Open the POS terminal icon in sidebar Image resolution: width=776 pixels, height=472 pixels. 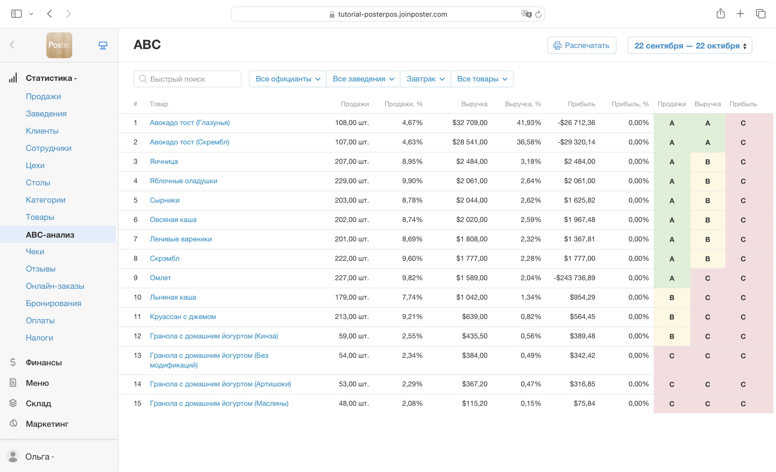(103, 45)
